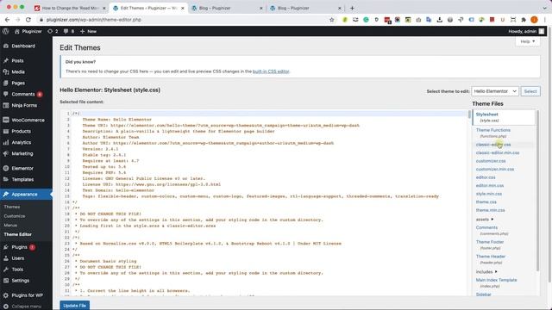Click the Theme Files list scrollbar

tap(537, 190)
